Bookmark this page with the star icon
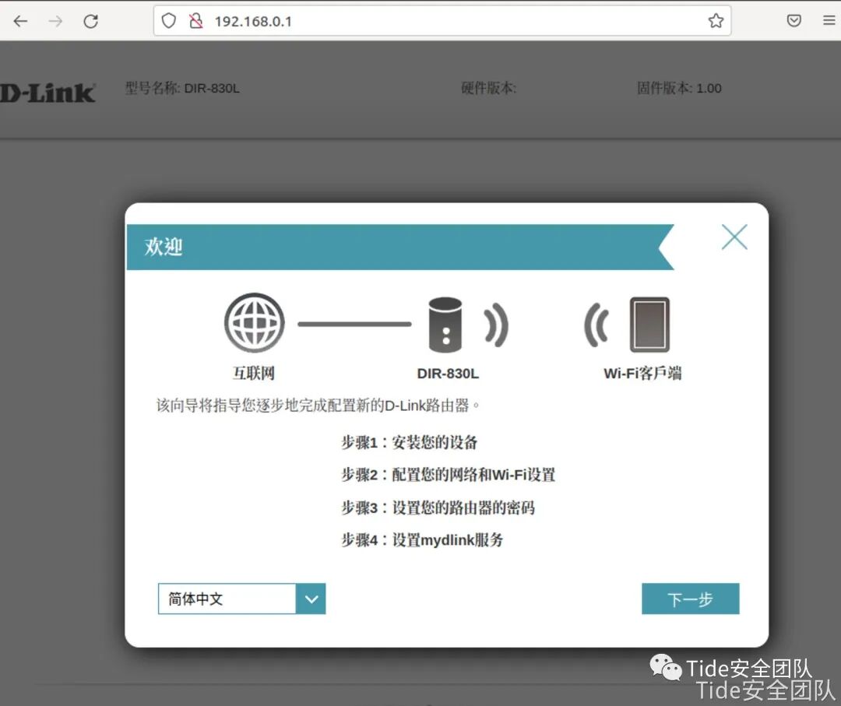The height and width of the screenshot is (706, 841). pyautogui.click(x=716, y=21)
